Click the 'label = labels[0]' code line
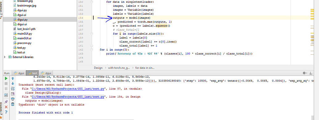 (x=133, y=38)
